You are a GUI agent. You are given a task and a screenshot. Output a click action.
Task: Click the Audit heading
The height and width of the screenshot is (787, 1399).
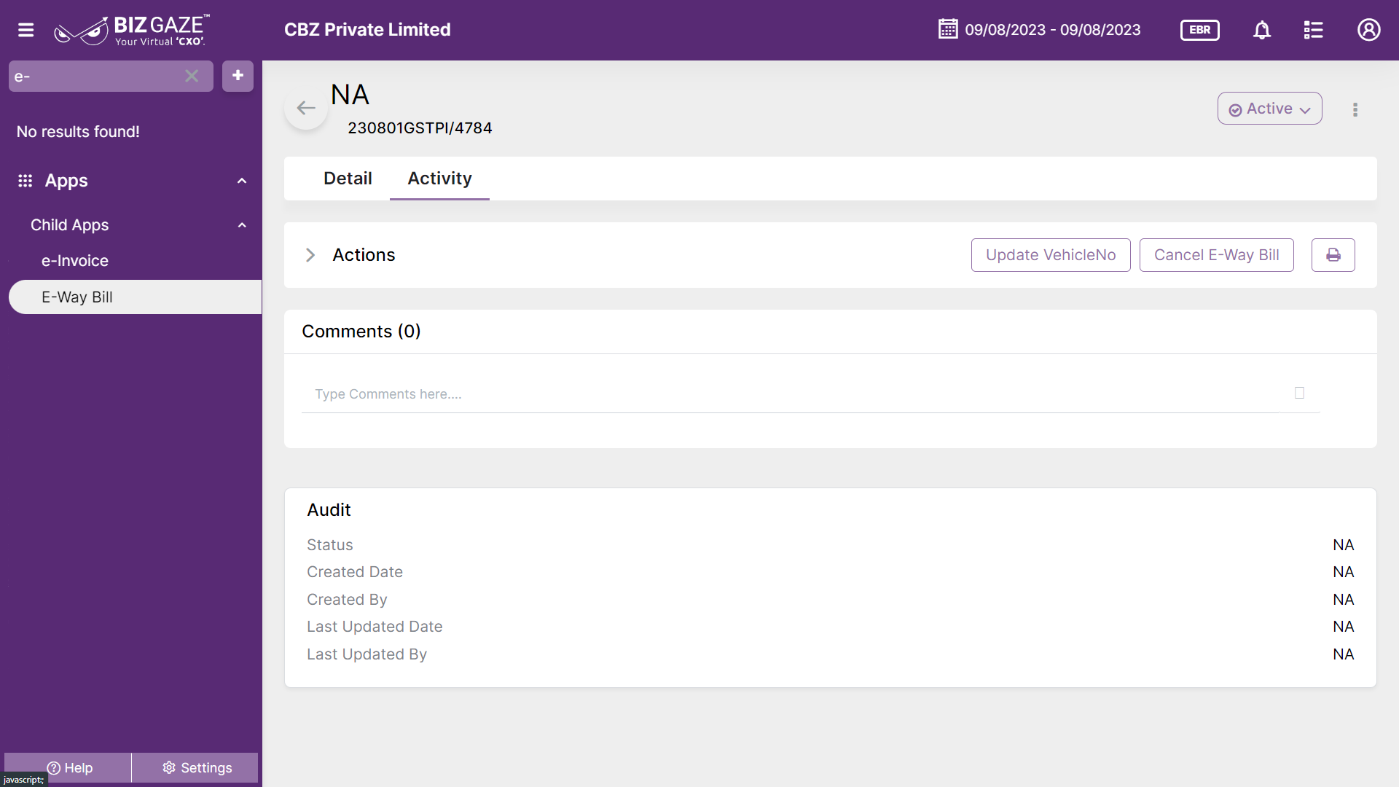tap(329, 510)
